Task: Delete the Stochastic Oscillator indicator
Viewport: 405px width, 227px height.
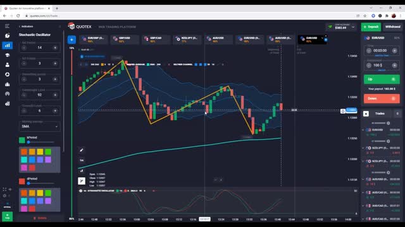Action: [40, 218]
